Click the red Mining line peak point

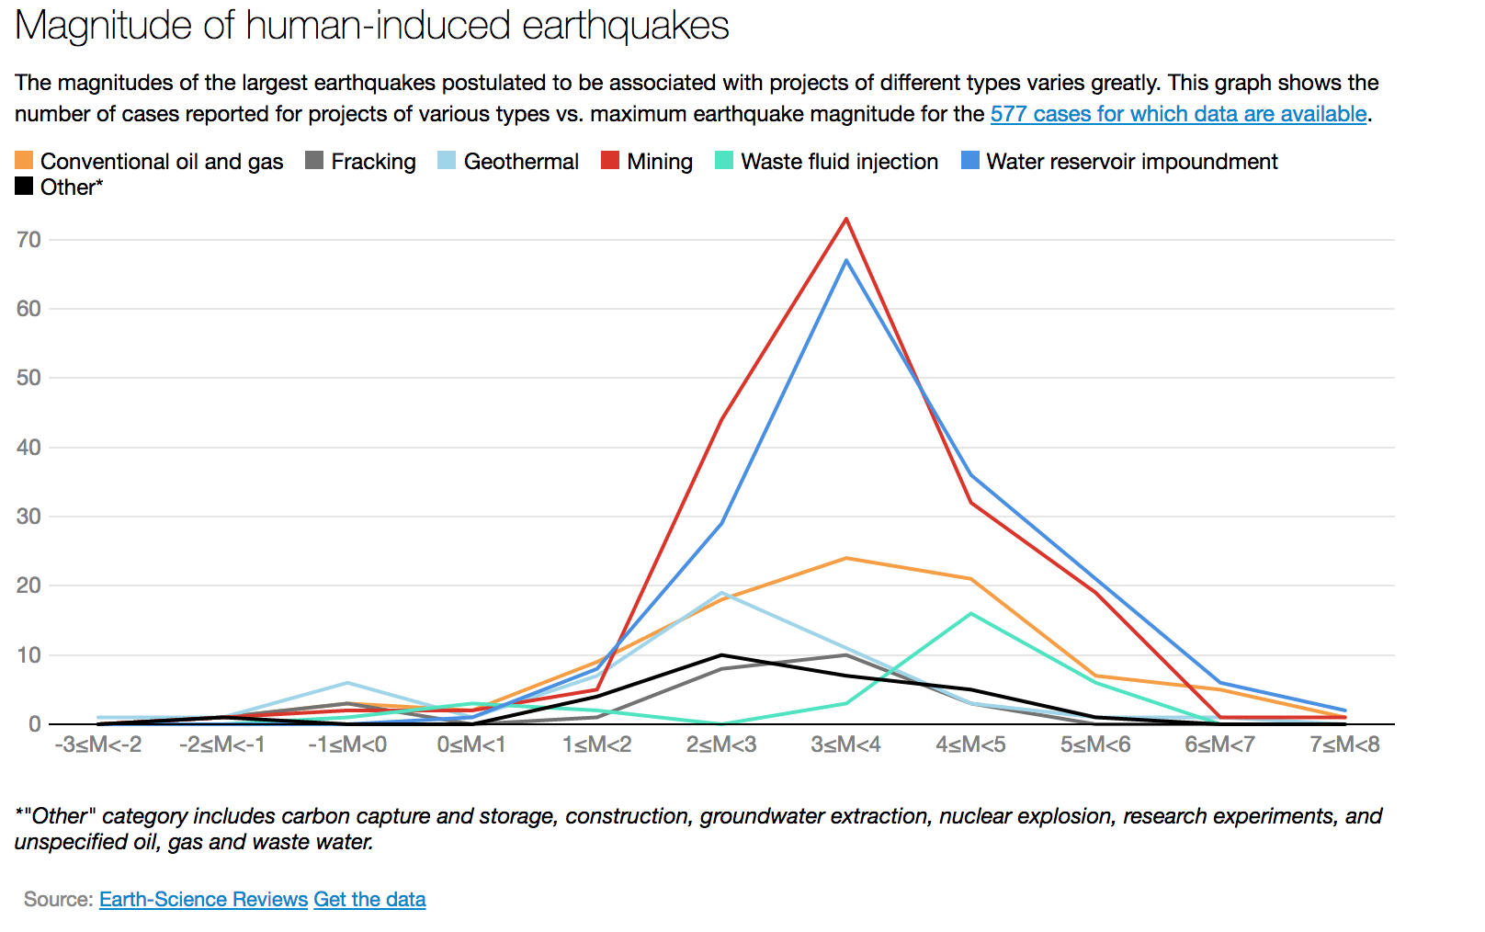(x=845, y=219)
